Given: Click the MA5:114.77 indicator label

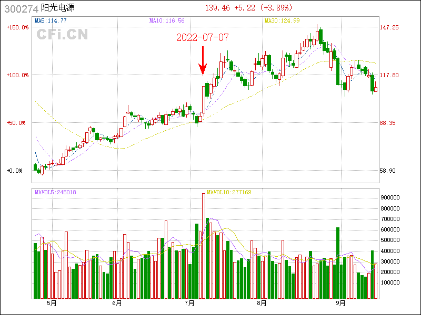Looking at the screenshot, I should coord(51,20).
